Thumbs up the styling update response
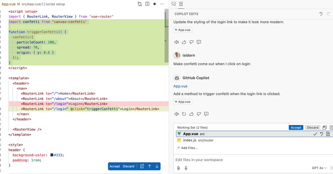This screenshot has width=333, height=174. pyautogui.click(x=184, y=42)
